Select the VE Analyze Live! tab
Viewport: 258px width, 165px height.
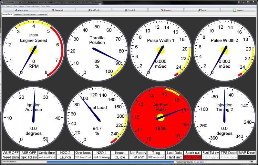36,15
